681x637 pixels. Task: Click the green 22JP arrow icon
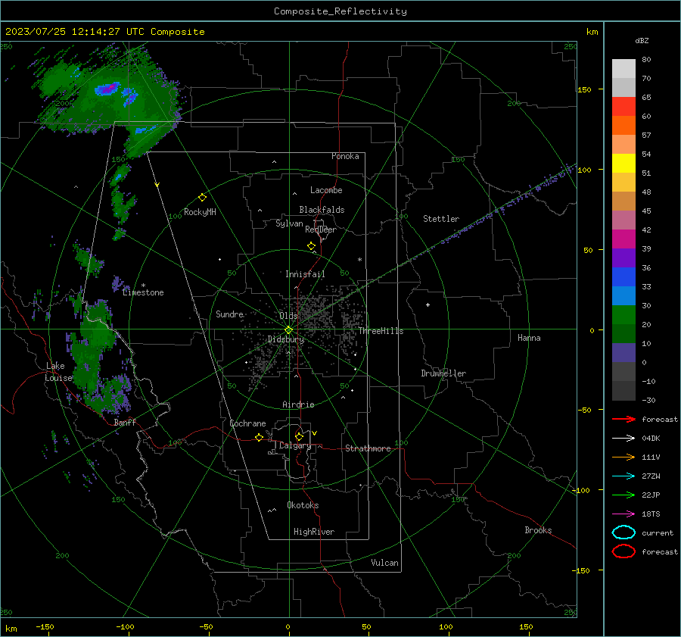[623, 495]
